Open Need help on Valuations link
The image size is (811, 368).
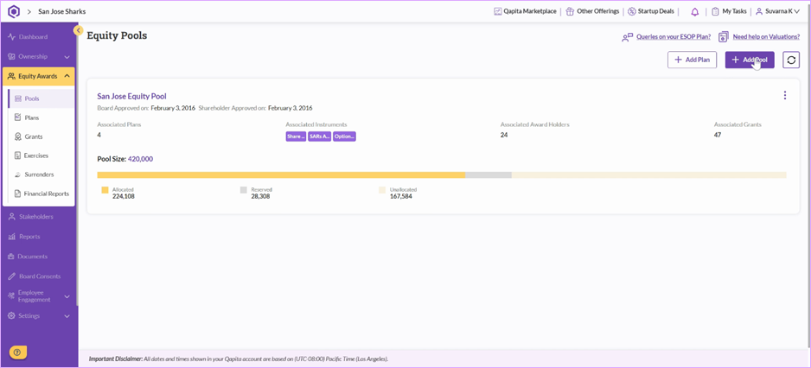(766, 37)
